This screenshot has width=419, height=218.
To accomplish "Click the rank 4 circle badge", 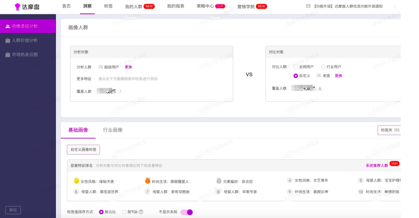I will coord(290,180).
